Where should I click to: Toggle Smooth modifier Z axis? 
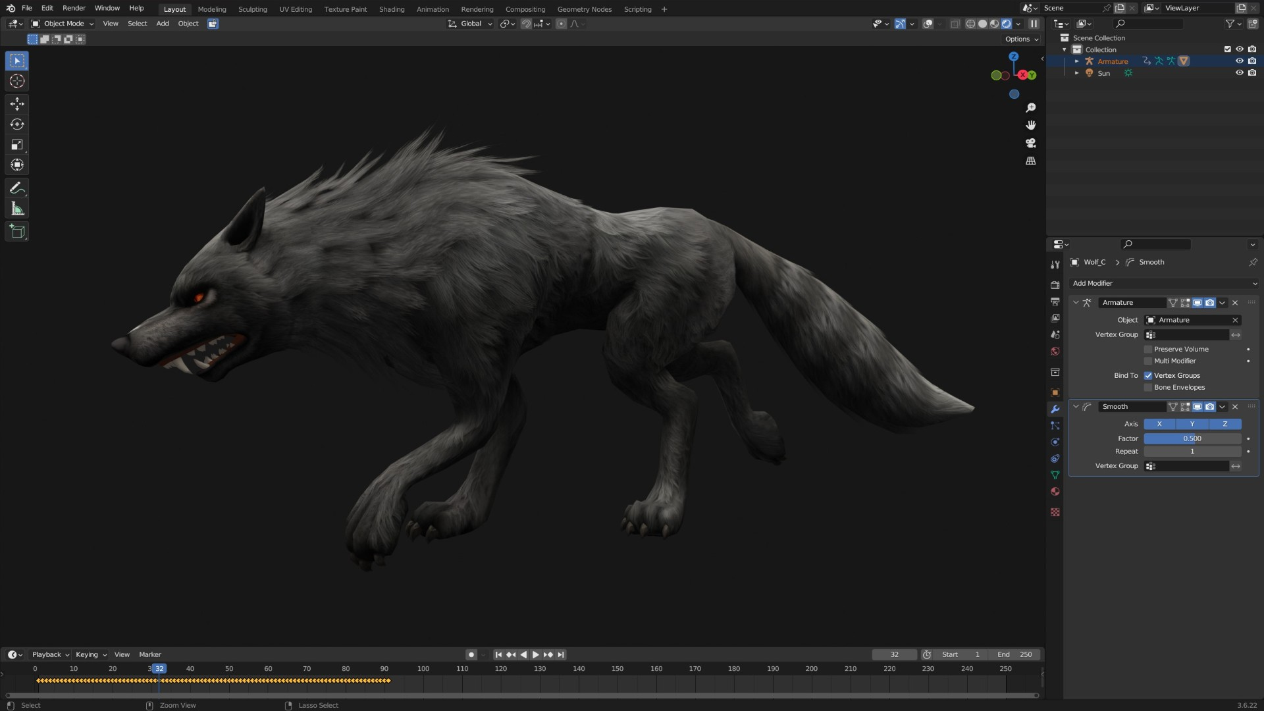(x=1224, y=425)
